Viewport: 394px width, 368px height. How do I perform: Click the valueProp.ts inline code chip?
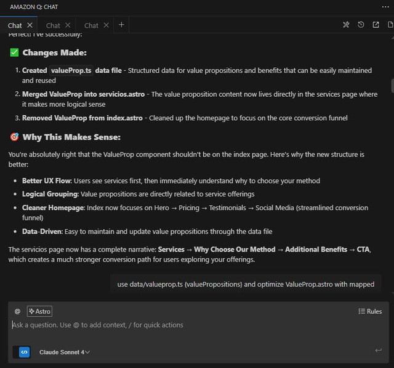(71, 70)
